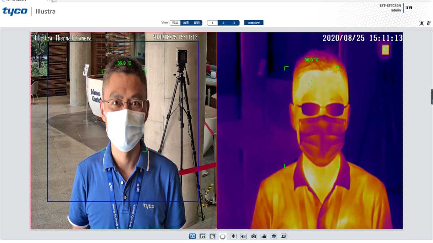Viewport: 433px width, 243px height.
Task: Open the person info list icon
Action: 284,236
